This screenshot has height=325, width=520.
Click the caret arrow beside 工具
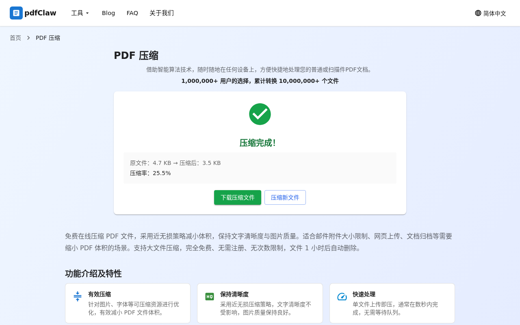pyautogui.click(x=87, y=13)
